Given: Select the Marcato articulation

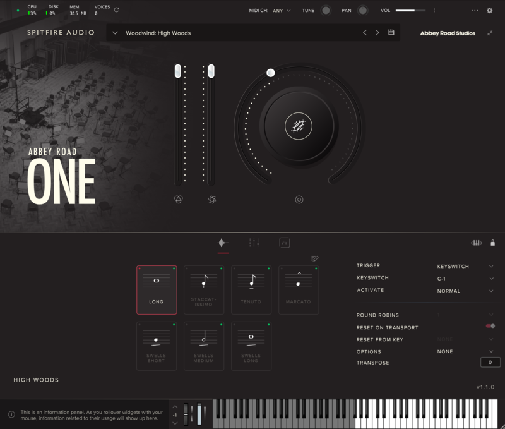Looking at the screenshot, I should pyautogui.click(x=299, y=290).
